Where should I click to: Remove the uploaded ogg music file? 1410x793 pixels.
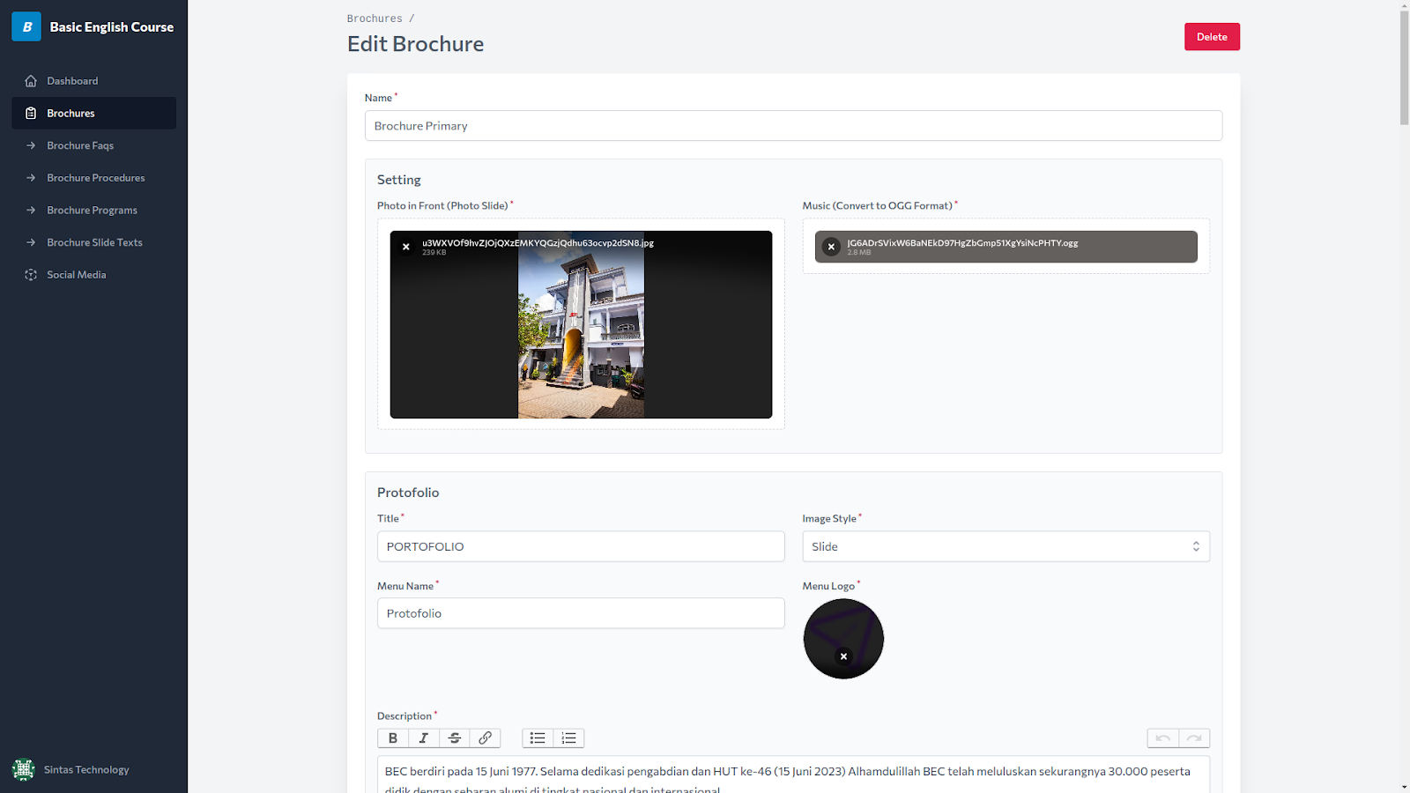(831, 247)
